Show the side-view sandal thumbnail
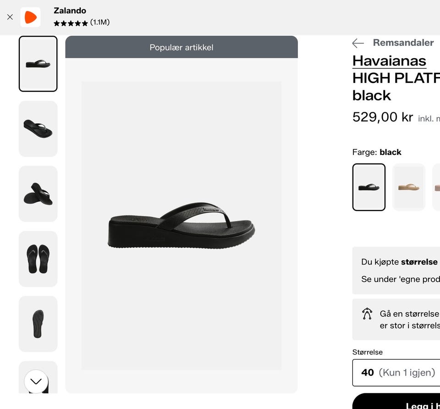Screen dimensions: 440x409 (x=38, y=64)
